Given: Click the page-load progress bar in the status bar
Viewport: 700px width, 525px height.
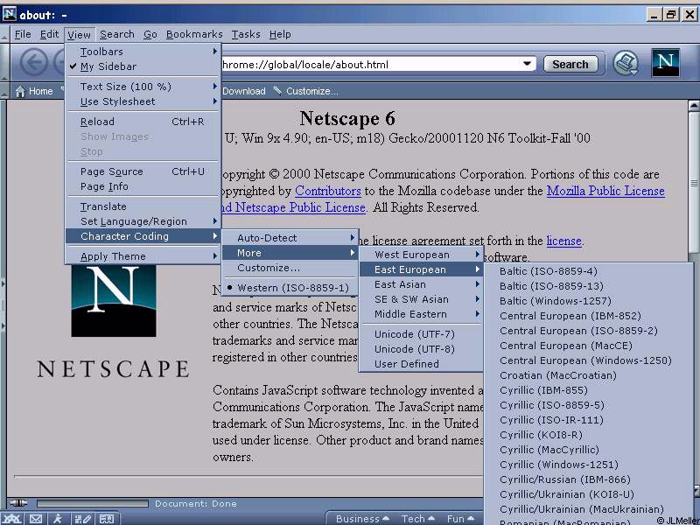Looking at the screenshot, I should [93, 504].
